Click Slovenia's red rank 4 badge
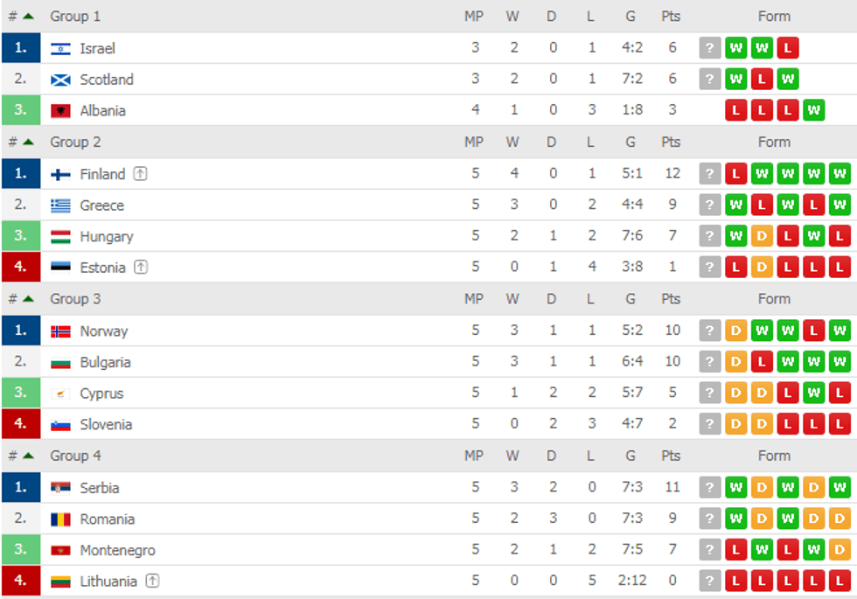The width and height of the screenshot is (857, 599). [x=21, y=424]
